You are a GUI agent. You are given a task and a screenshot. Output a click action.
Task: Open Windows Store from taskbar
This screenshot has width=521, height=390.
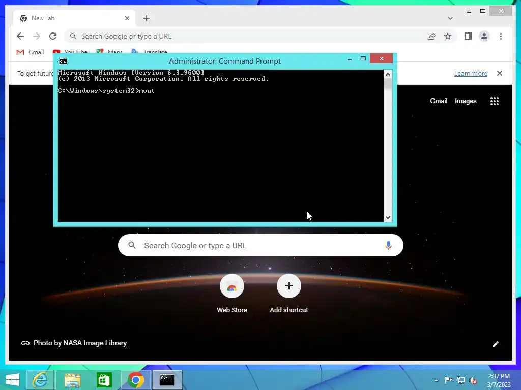pos(104,380)
